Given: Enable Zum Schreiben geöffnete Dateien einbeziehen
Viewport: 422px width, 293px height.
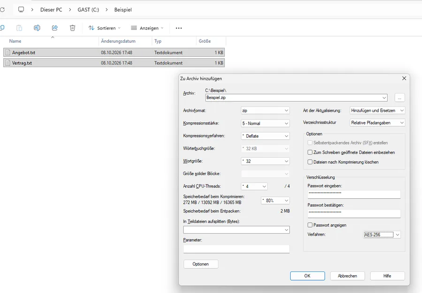Looking at the screenshot, I should [x=310, y=152].
